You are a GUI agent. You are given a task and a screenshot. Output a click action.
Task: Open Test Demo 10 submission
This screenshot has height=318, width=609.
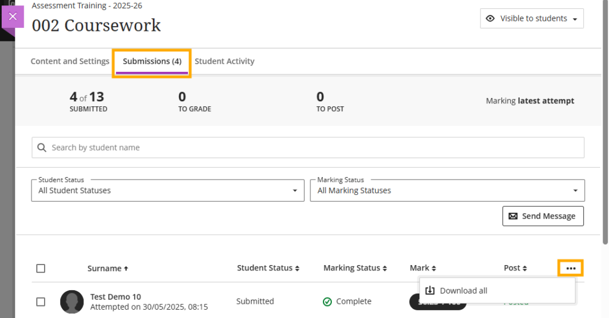[115, 297]
